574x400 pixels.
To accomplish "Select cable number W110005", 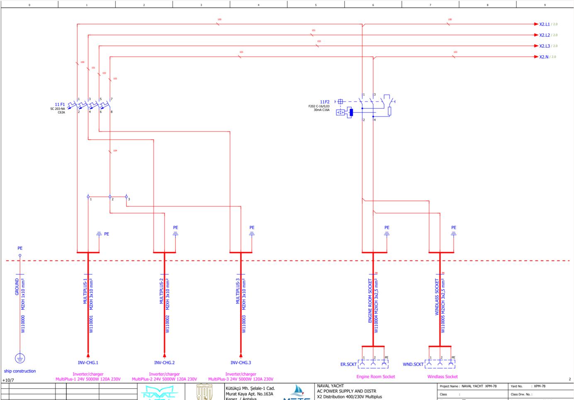I will 443,324.
